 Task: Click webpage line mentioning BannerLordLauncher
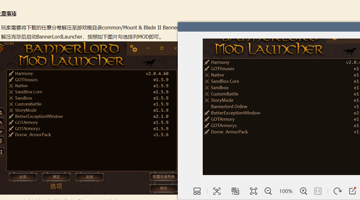82,37
